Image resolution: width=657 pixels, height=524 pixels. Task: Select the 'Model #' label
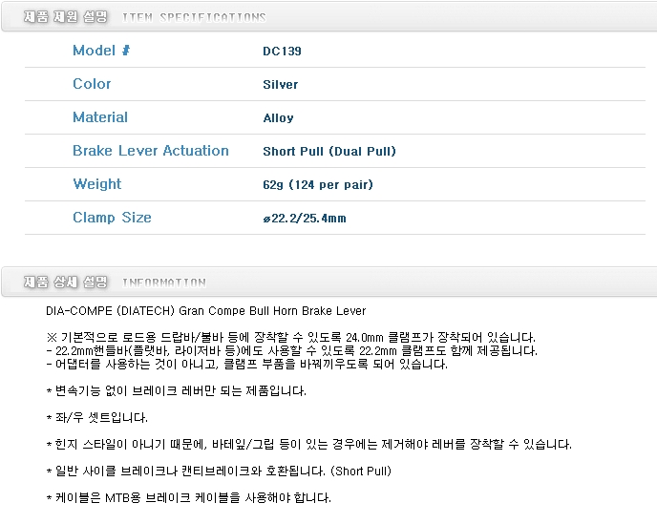pos(101,51)
